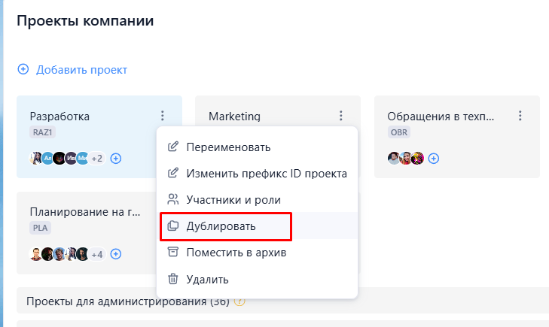
Task: Click the Добавить проект link text
Action: click(81, 70)
